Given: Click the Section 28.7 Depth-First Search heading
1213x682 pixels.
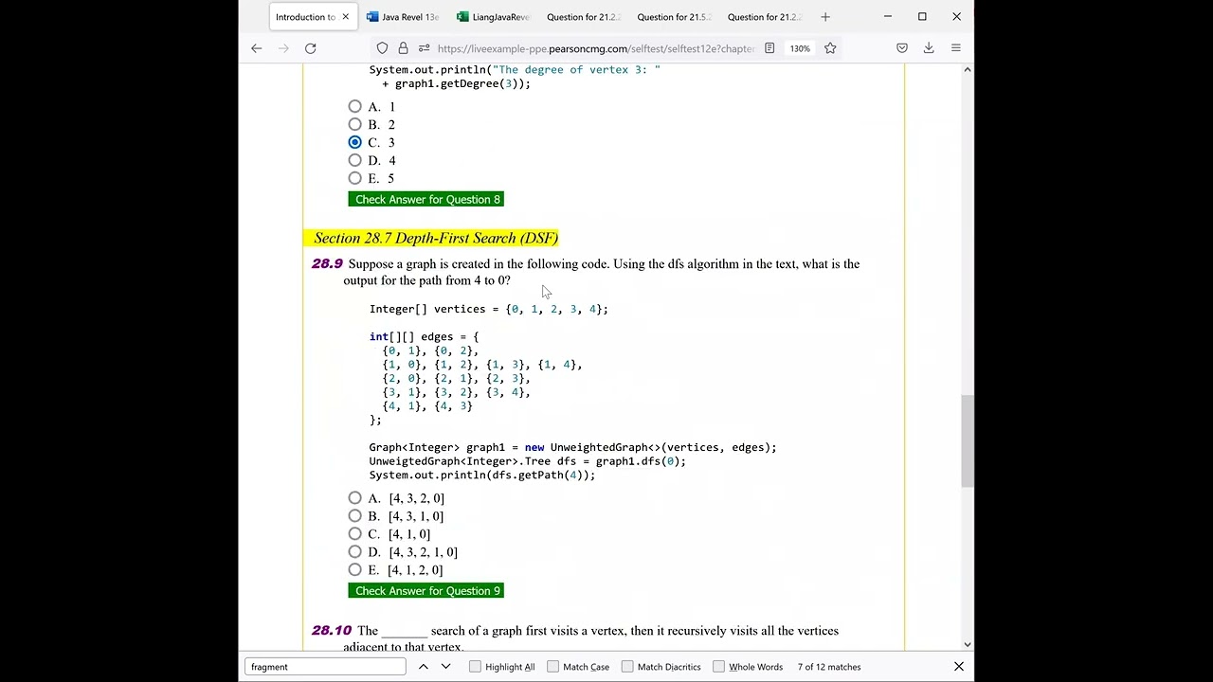Looking at the screenshot, I should click(436, 238).
